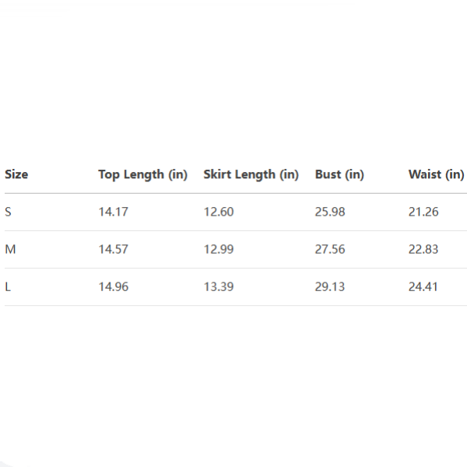Select the 14.17 top length value
467x467 pixels.
113,212
